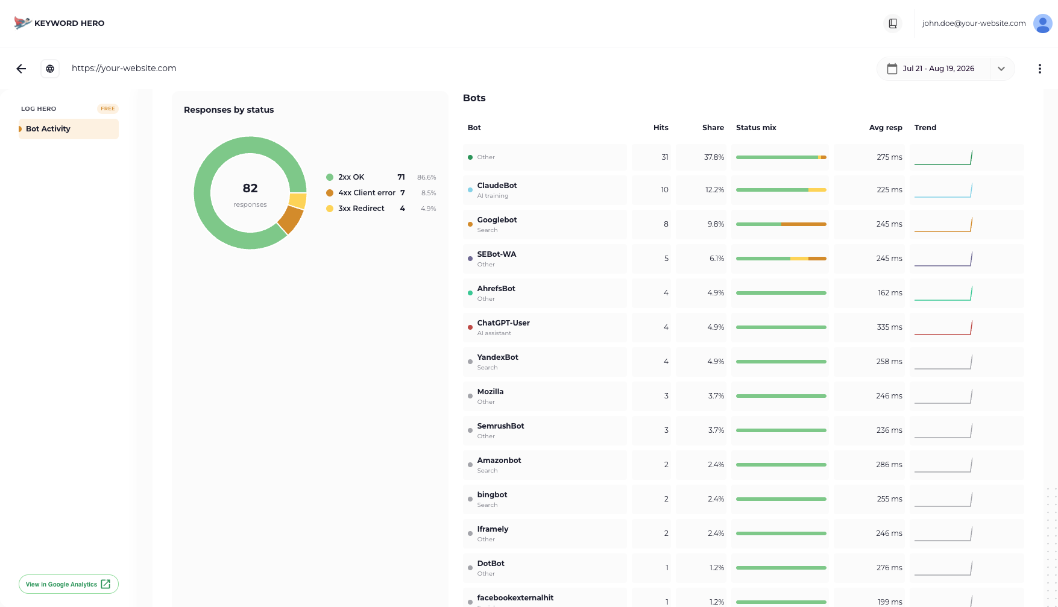The height and width of the screenshot is (607, 1058).
Task: Click the external link icon beside Google Analytics
Action: (105, 584)
